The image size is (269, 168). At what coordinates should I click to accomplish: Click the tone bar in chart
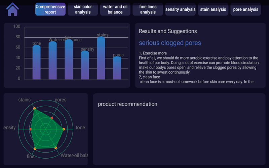37,62
